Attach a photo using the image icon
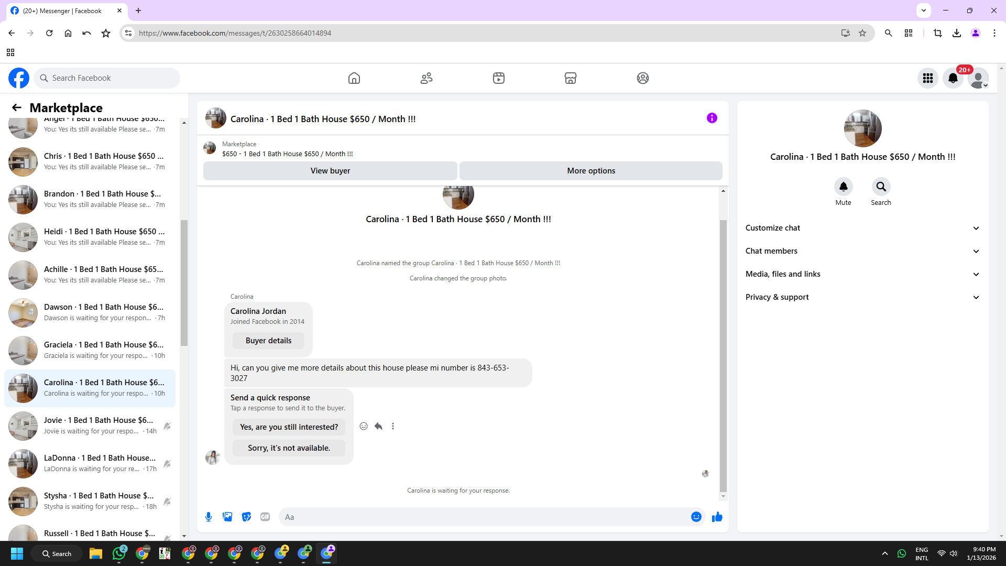Screen dimensions: 1006x566 [227, 517]
